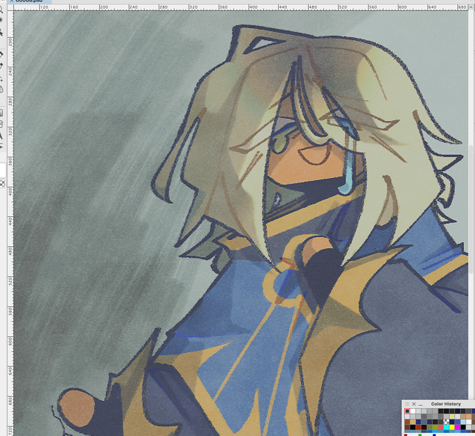Select the Gradient tool

1,113
